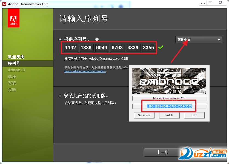Open the 简体中文 language dropdown
Viewport: 229px width, 164px height.
pyautogui.click(x=199, y=39)
